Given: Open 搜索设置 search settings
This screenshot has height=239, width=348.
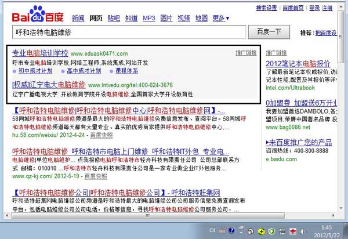Looking at the screenshot, I should pos(266,8).
